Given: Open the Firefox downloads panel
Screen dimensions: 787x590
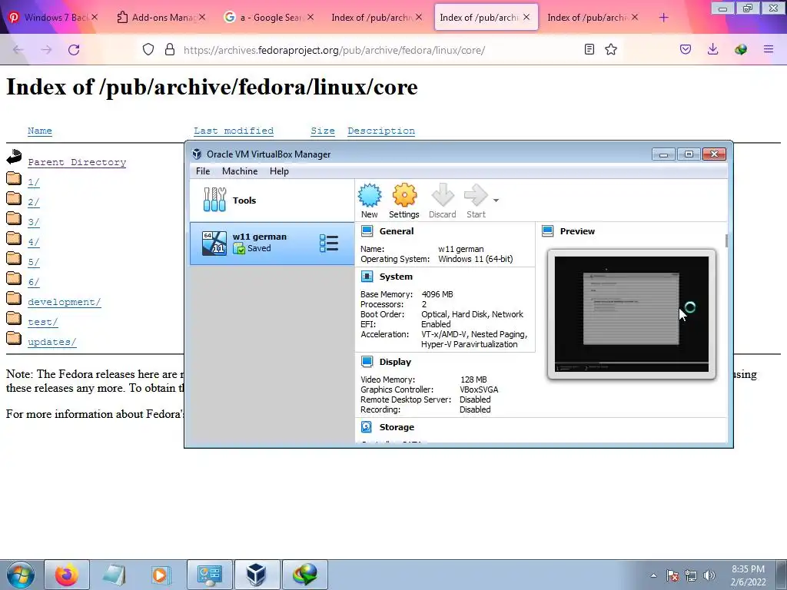Looking at the screenshot, I should pyautogui.click(x=712, y=49).
